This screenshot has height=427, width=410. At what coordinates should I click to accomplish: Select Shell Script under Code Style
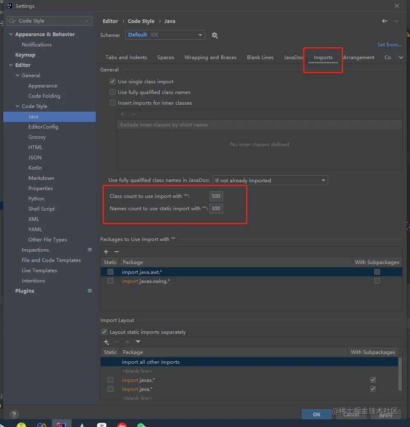(x=41, y=209)
